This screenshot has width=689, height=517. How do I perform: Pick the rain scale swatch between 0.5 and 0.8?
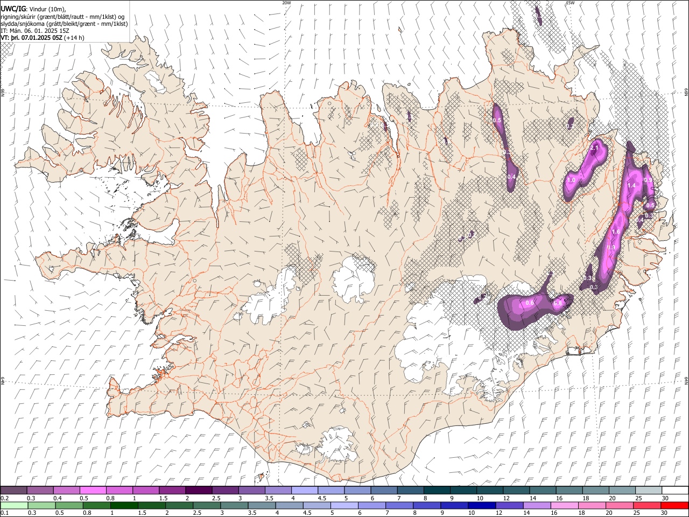69,505
